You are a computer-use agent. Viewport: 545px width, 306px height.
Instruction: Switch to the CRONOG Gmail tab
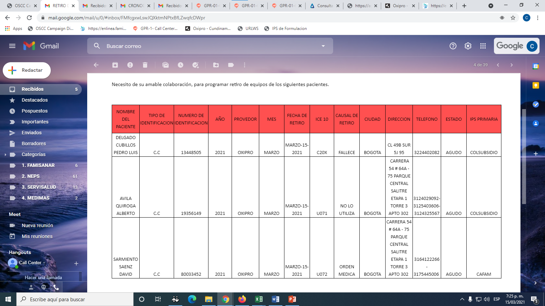click(x=135, y=6)
